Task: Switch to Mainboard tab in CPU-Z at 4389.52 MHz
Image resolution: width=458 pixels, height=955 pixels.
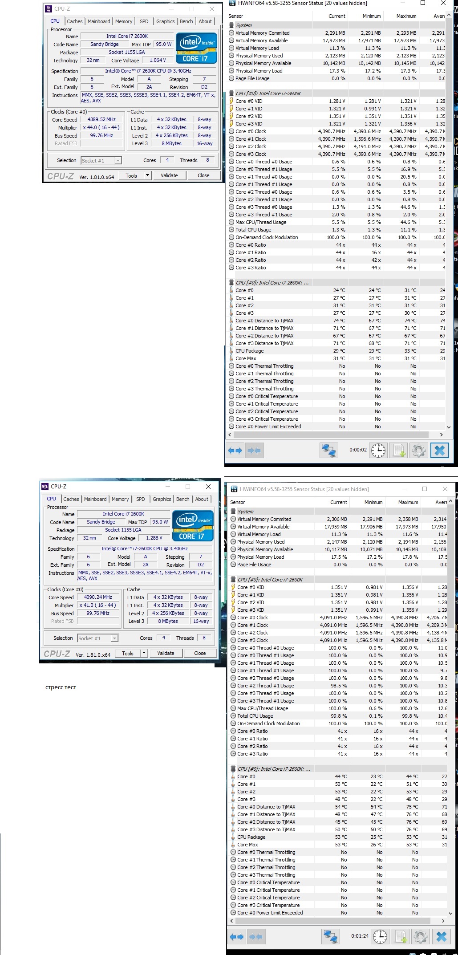Action: [99, 21]
